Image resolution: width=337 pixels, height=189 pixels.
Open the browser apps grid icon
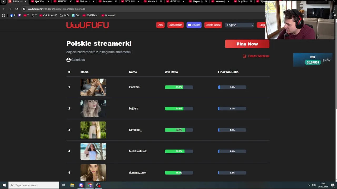pos(3,15)
